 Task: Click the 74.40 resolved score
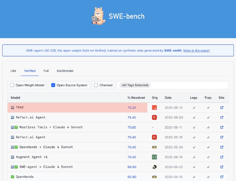coord(132,118)
